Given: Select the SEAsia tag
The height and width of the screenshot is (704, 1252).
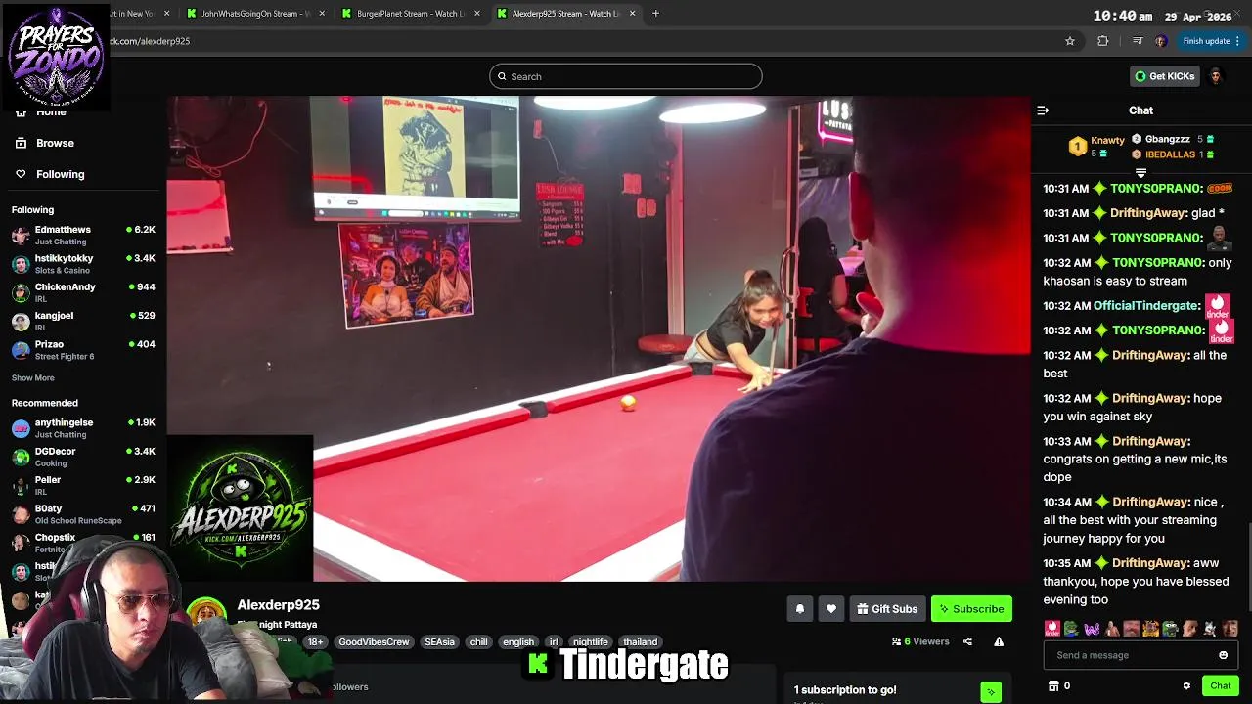Looking at the screenshot, I should [439, 642].
